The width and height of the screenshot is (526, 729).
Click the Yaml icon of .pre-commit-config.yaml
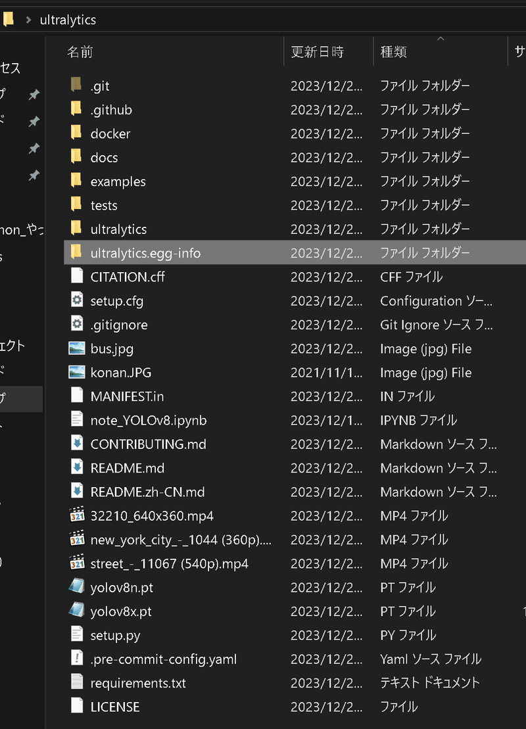76,658
